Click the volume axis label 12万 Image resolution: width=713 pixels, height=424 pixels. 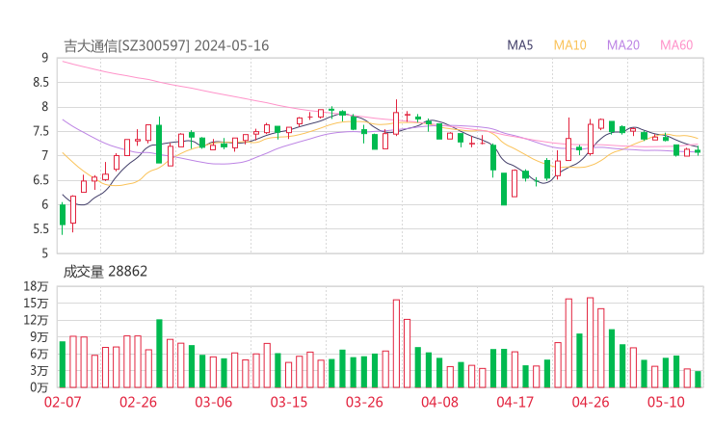(x=36, y=320)
